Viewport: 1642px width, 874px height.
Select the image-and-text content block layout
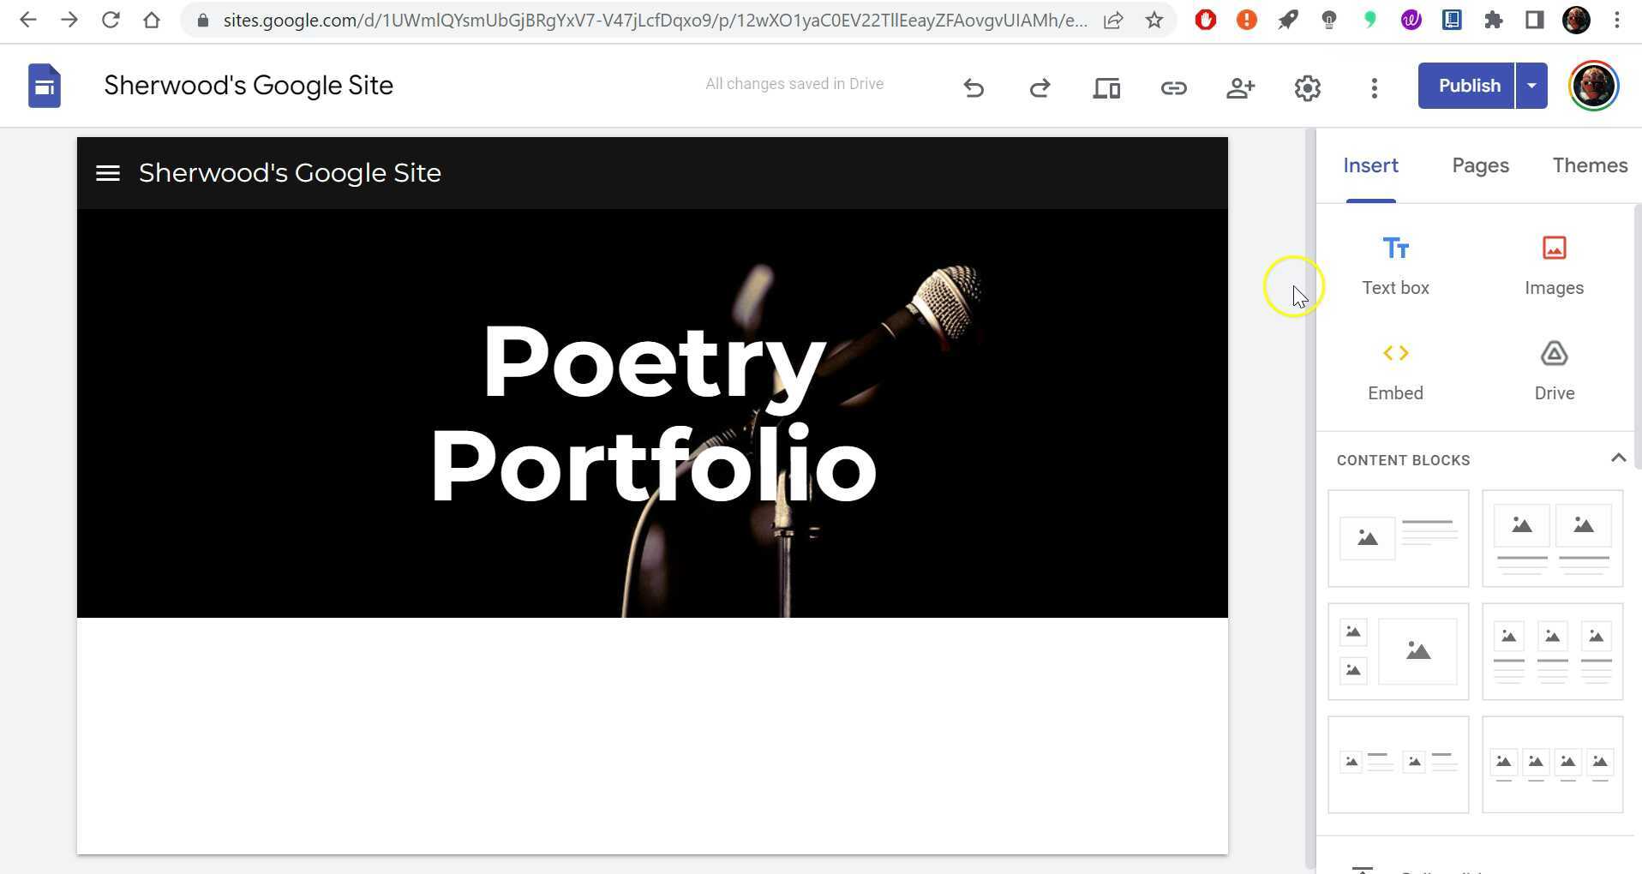(1398, 538)
